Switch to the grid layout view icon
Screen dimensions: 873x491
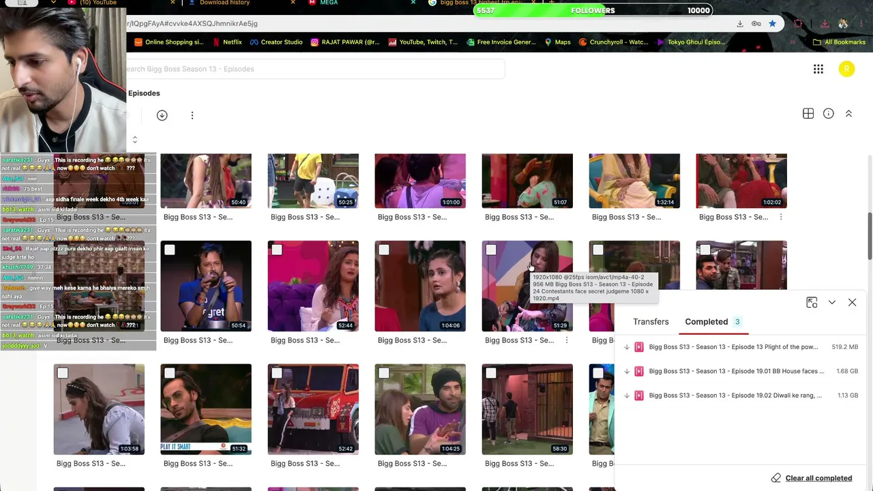808,114
